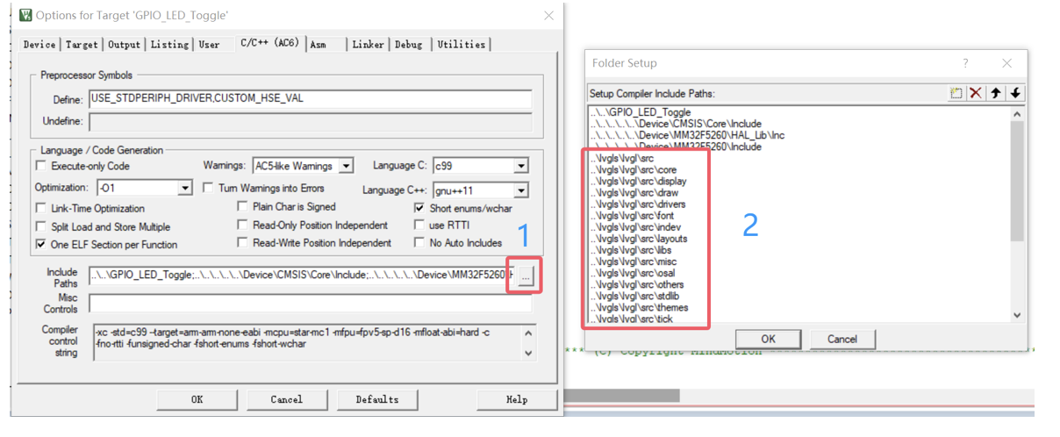This screenshot has height=437, width=1060.
Task: Switch to the Debug tab
Action: pyautogui.click(x=409, y=45)
